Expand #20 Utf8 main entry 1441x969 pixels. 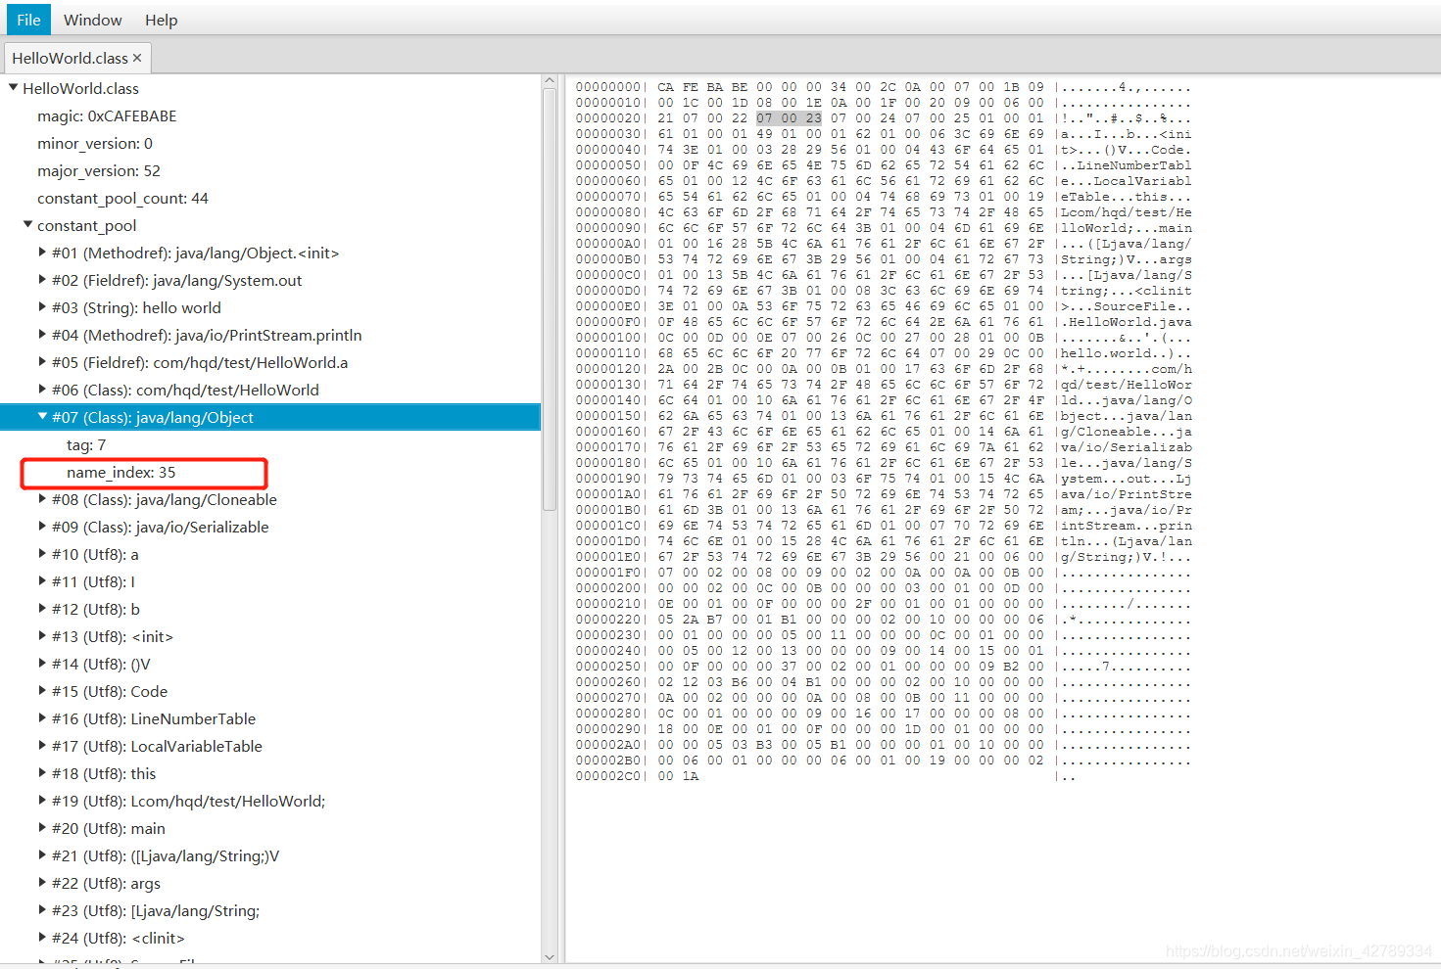[x=43, y=827]
